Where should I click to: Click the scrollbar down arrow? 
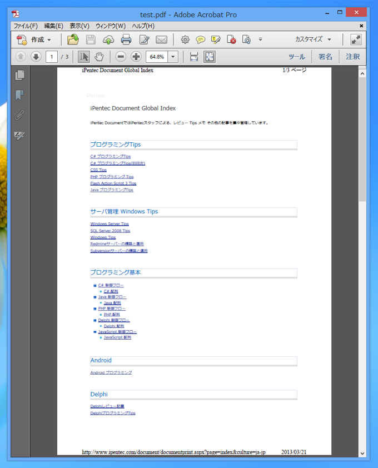pyautogui.click(x=362, y=454)
